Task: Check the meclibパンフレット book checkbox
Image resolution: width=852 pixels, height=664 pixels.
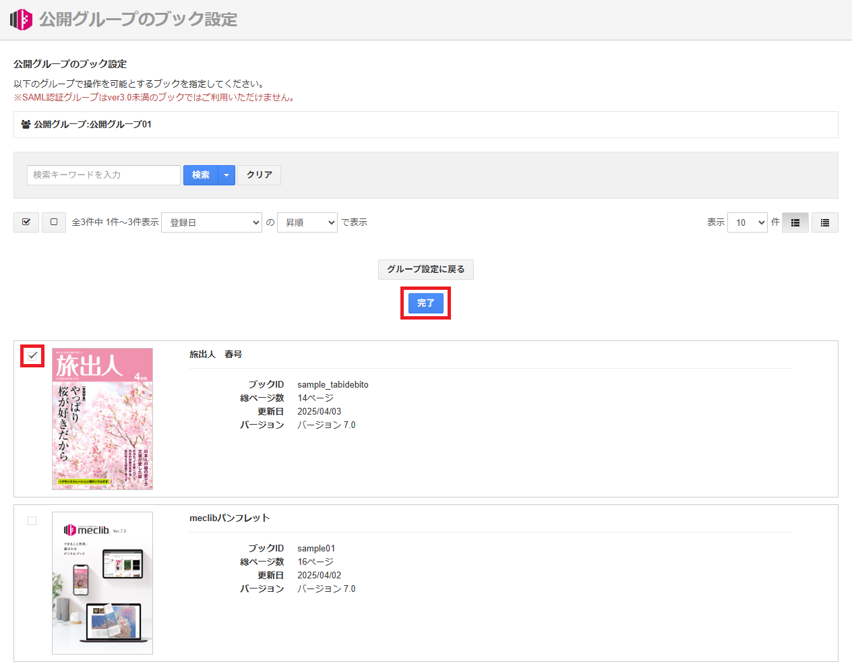Action: click(32, 520)
